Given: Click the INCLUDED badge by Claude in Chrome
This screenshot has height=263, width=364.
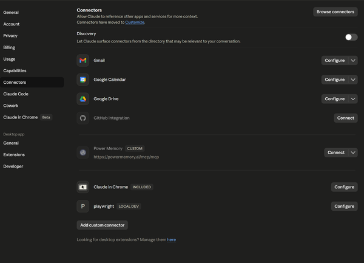Looking at the screenshot, I should (x=141, y=187).
